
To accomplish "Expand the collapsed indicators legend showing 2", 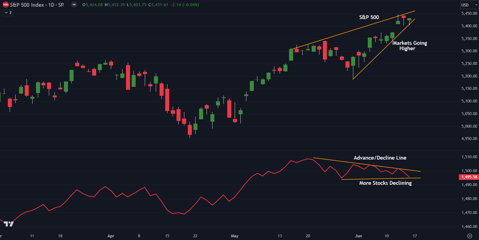I will (8, 13).
